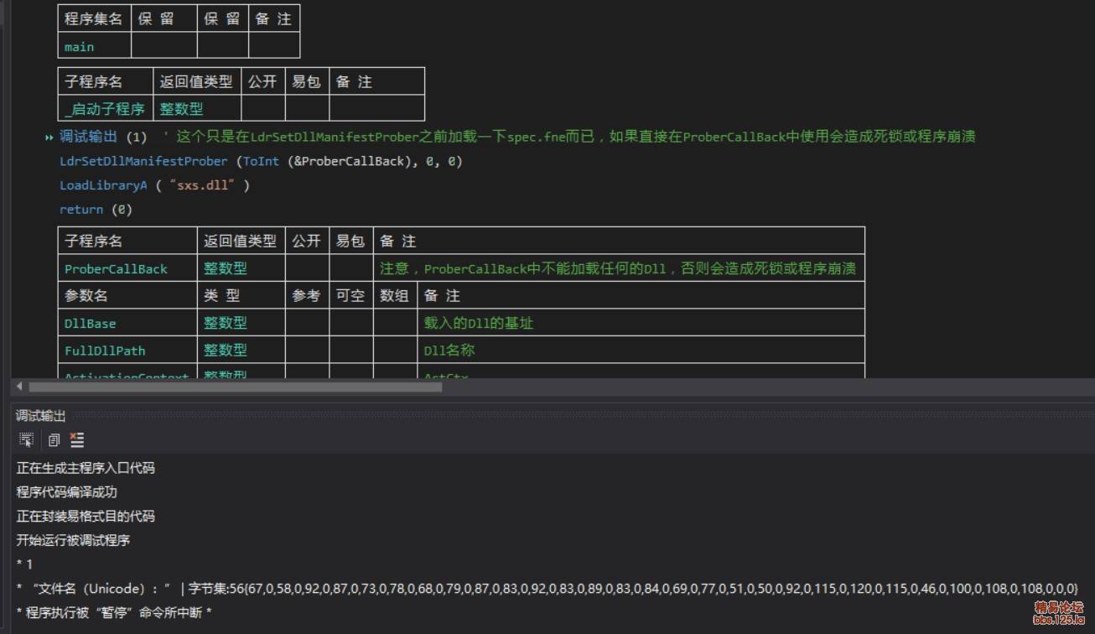Screen dimensions: 1095x634
Task: Click 整数型 type in the FullDllPath row
Action: 241,350
